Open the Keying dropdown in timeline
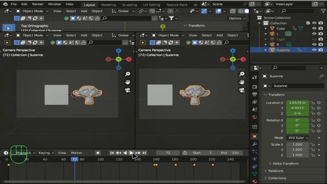The height and width of the screenshot is (184, 327). pos(46,153)
